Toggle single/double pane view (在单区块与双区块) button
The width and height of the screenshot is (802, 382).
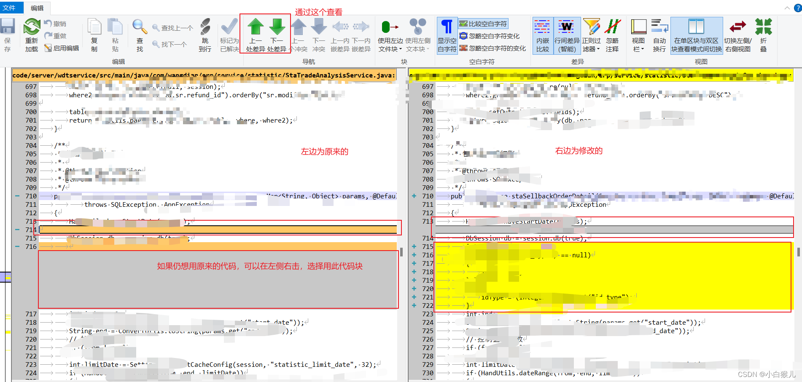tap(696, 35)
